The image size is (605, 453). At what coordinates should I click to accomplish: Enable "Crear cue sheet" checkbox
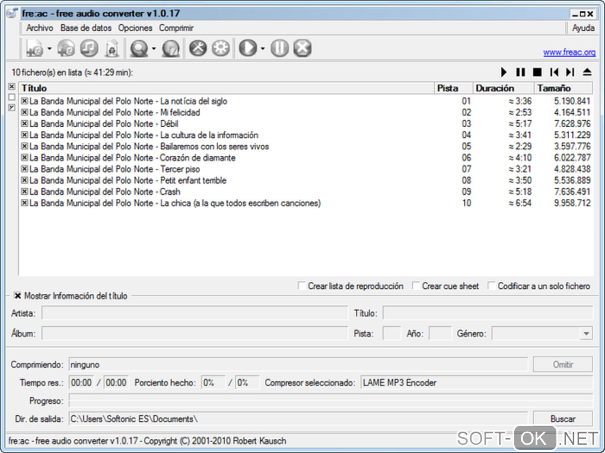(416, 286)
